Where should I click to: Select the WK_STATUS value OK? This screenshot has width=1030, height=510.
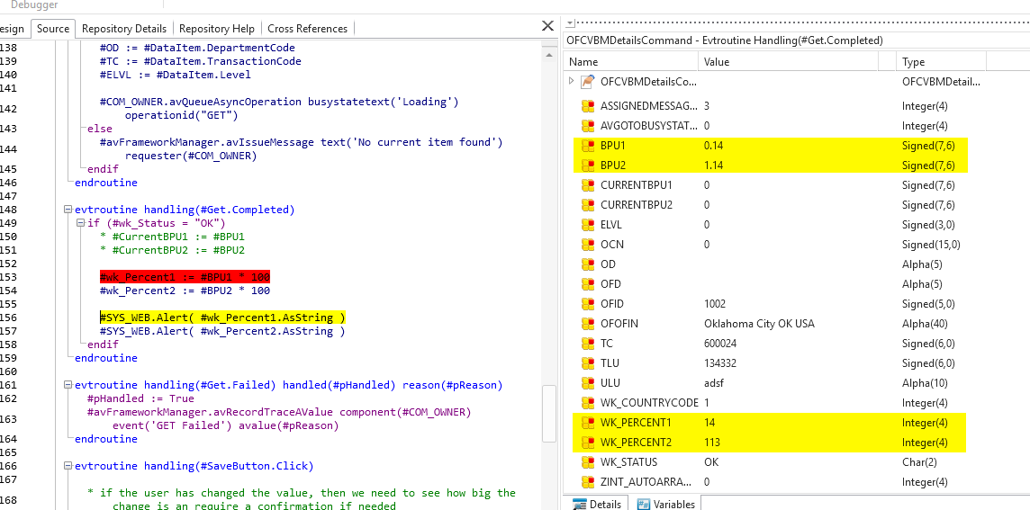(710, 462)
